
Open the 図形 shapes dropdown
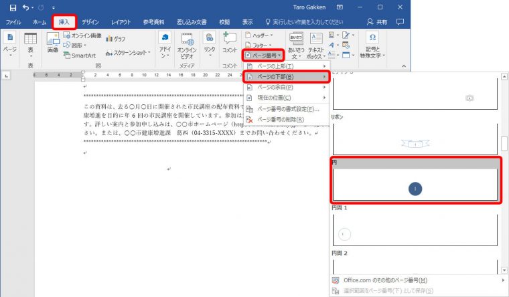(75, 45)
